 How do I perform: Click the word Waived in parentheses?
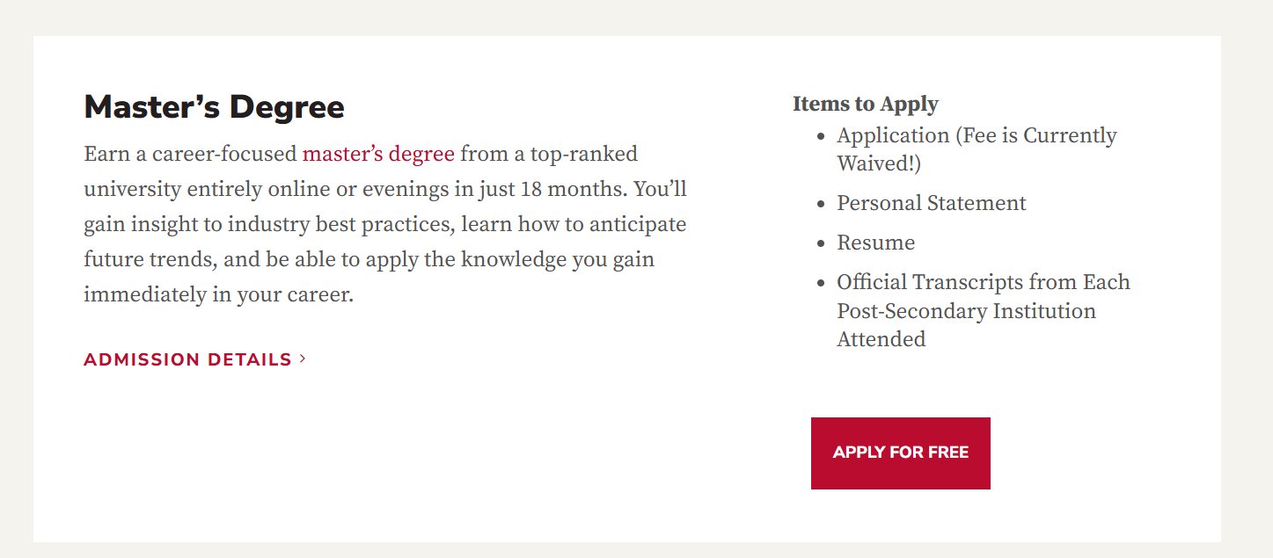[876, 163]
